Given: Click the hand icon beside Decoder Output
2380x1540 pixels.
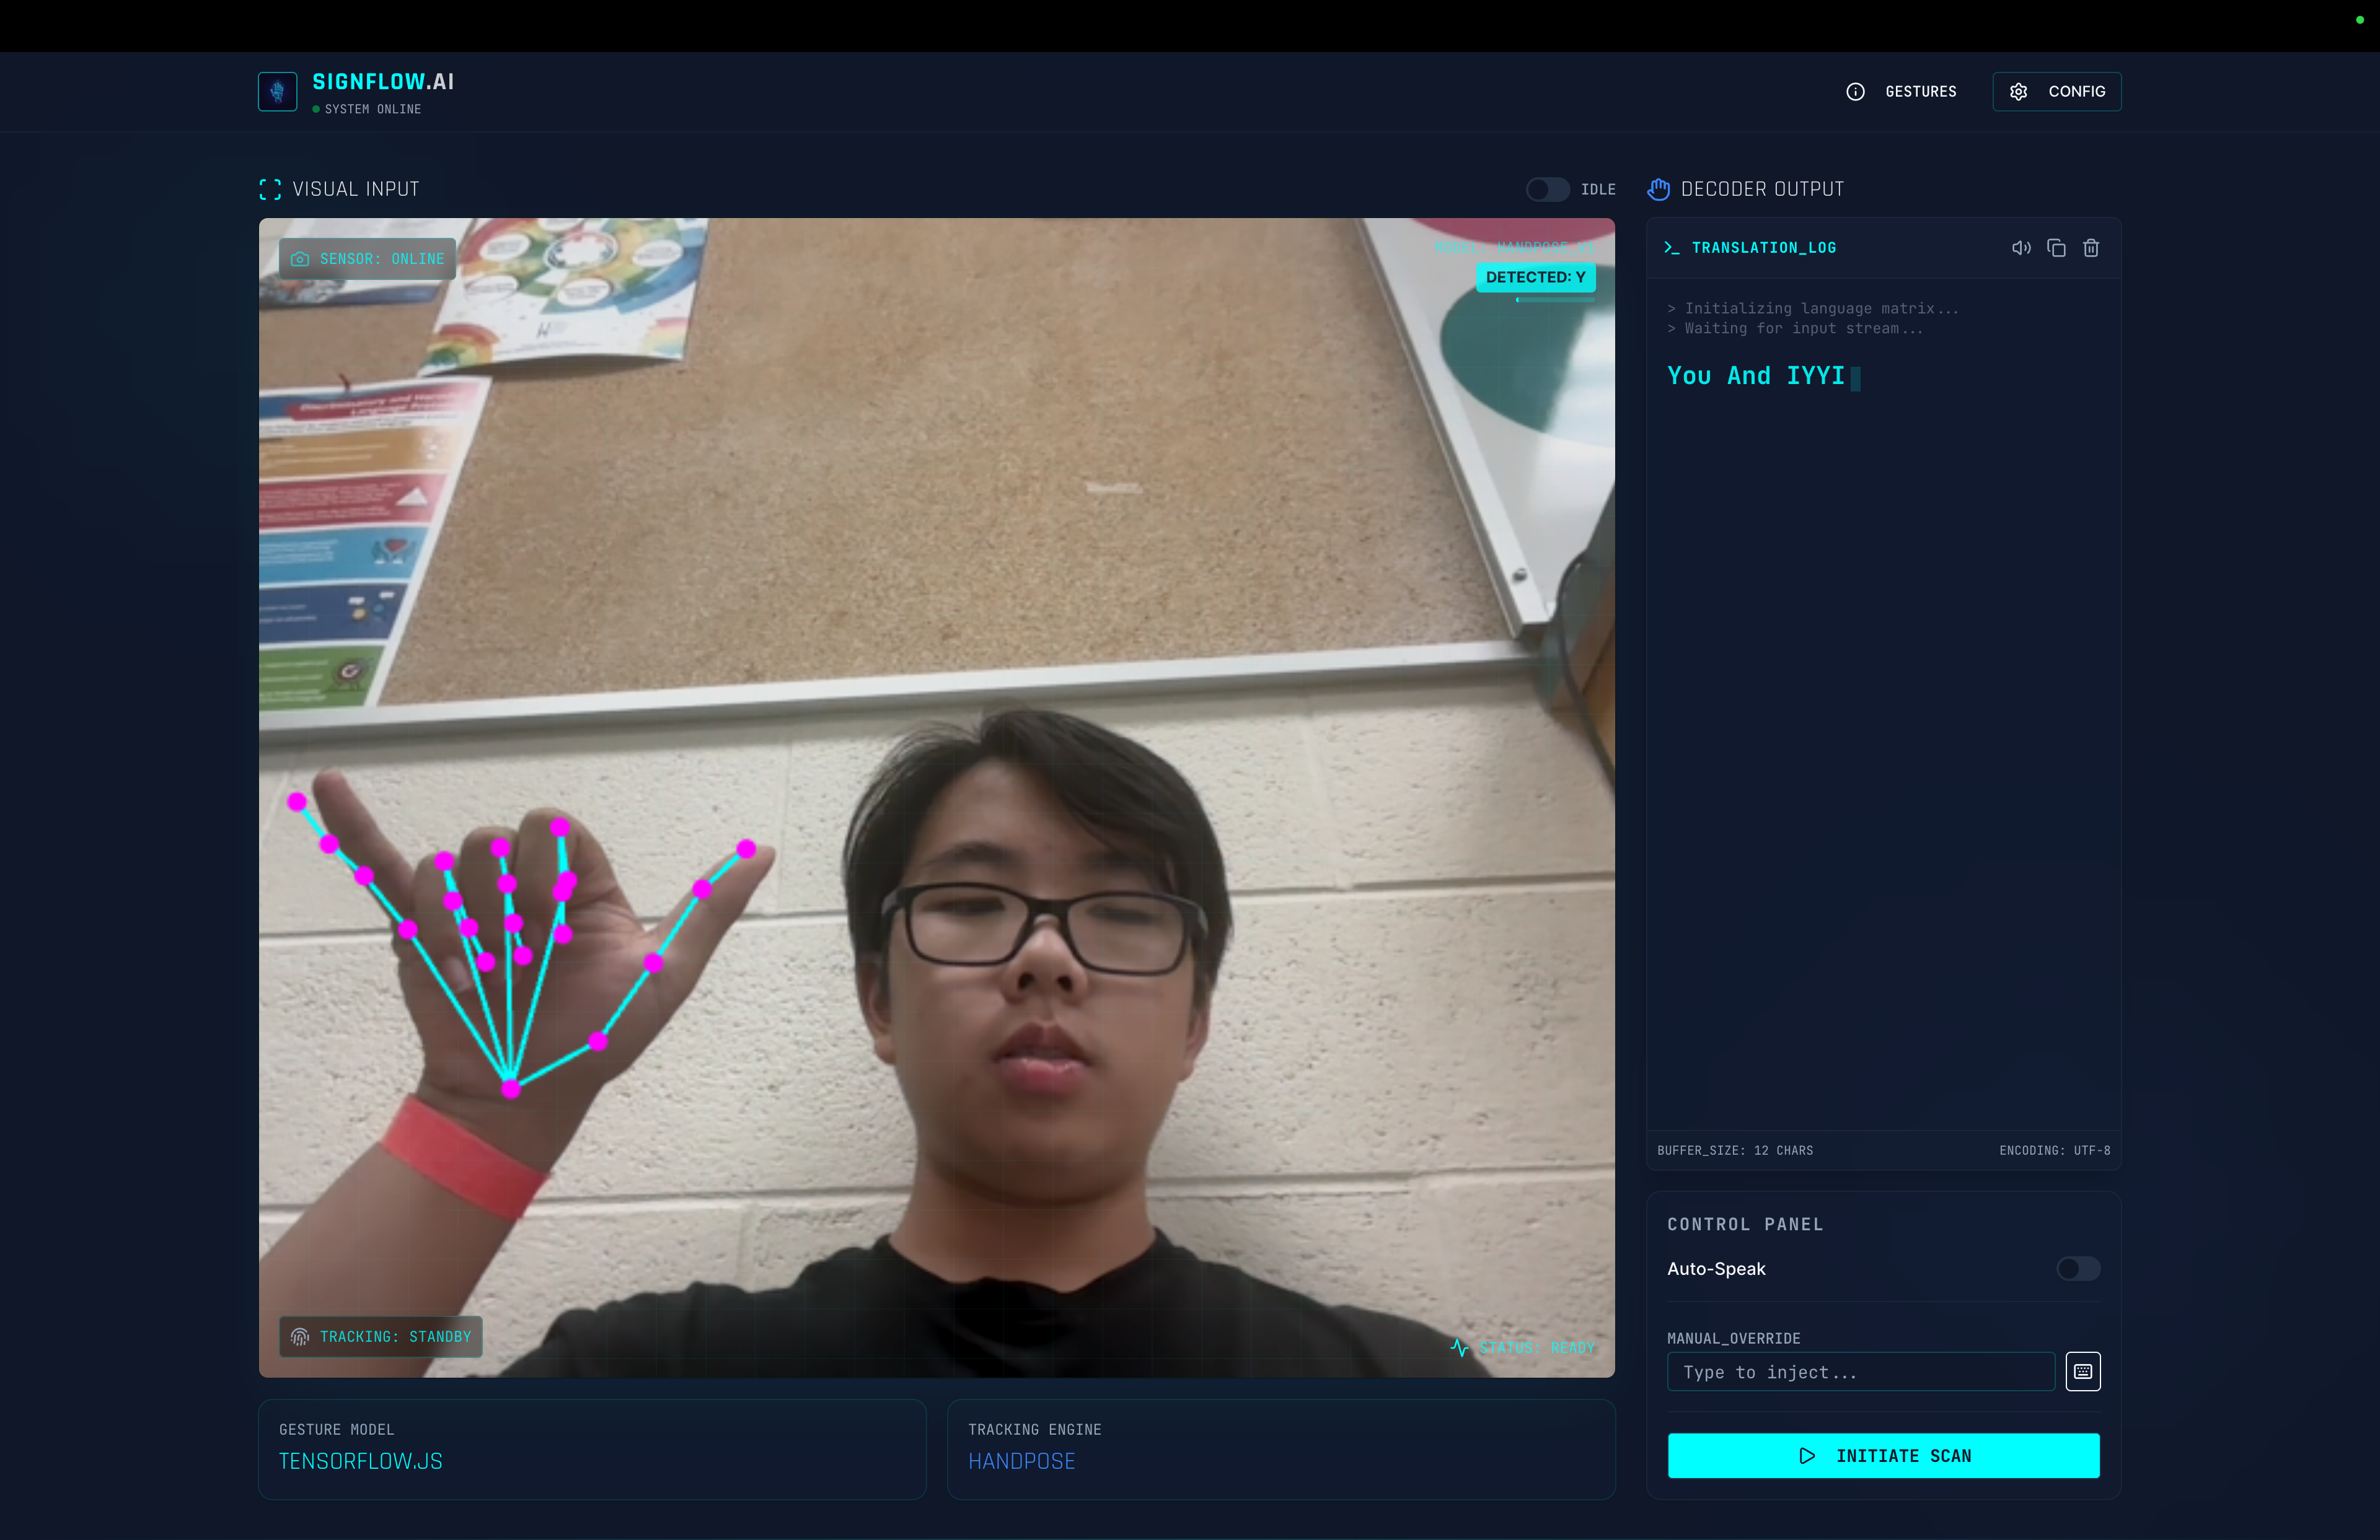Looking at the screenshot, I should pyautogui.click(x=1659, y=190).
